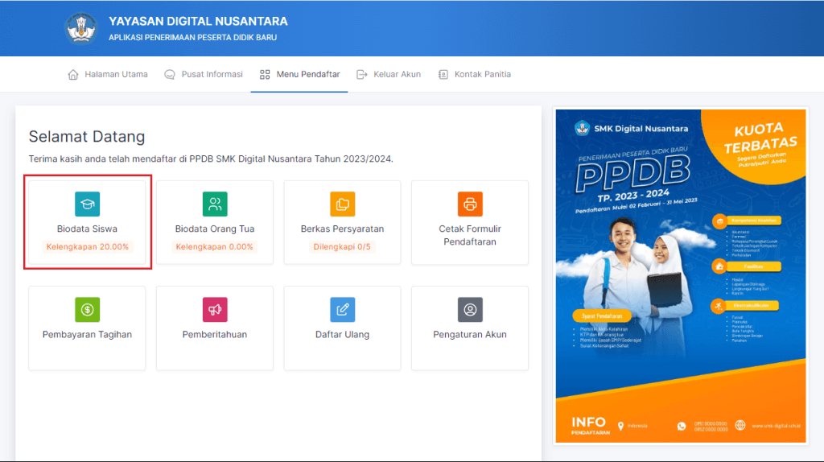
Task: Click the Yayasan Digital Nusantara logo
Action: click(80, 28)
